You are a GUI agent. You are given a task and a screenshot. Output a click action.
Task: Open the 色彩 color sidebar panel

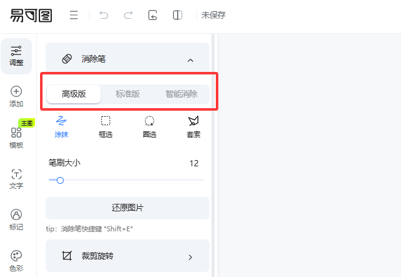click(16, 261)
